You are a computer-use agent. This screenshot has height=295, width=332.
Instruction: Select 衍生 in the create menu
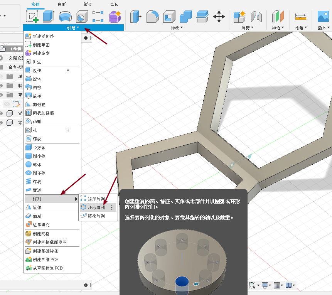coord(52,62)
